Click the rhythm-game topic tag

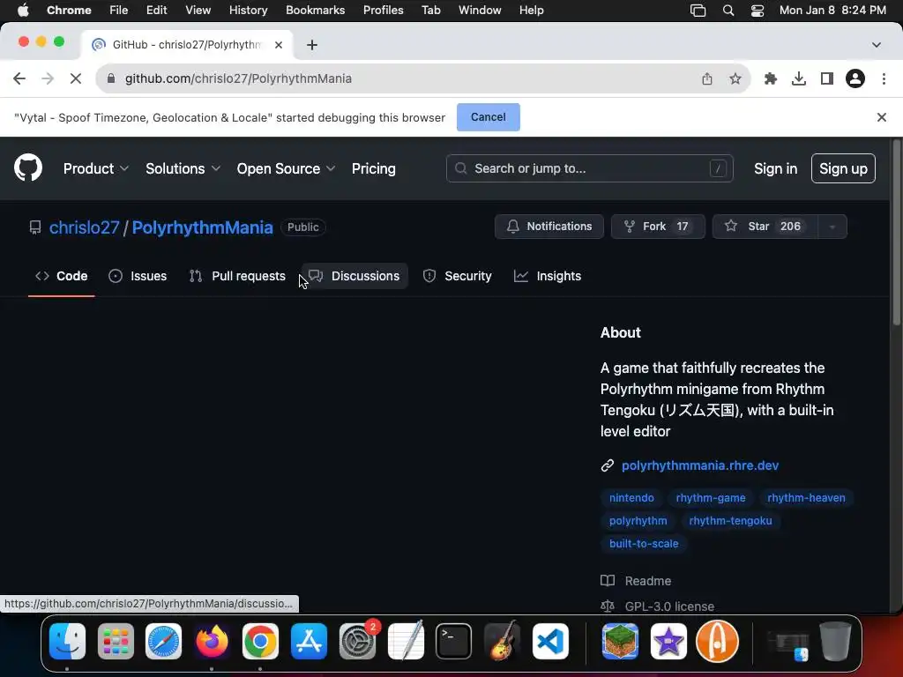point(711,498)
